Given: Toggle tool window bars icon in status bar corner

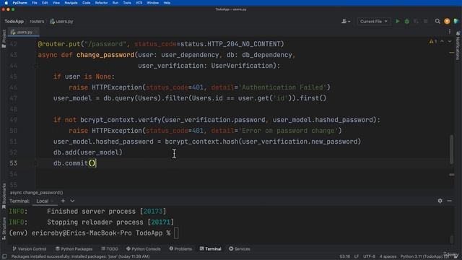Looking at the screenshot, I should click(4, 256).
